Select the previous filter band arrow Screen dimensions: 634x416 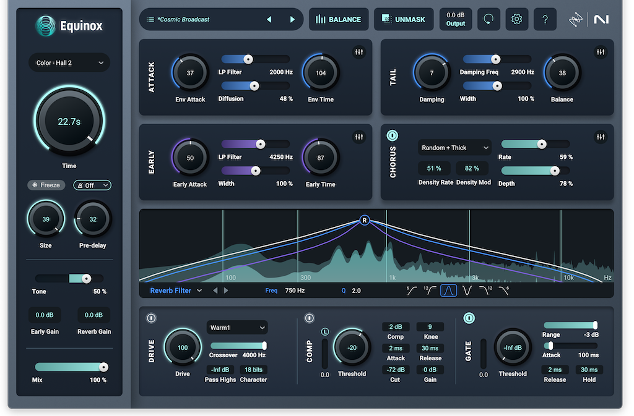tap(215, 291)
